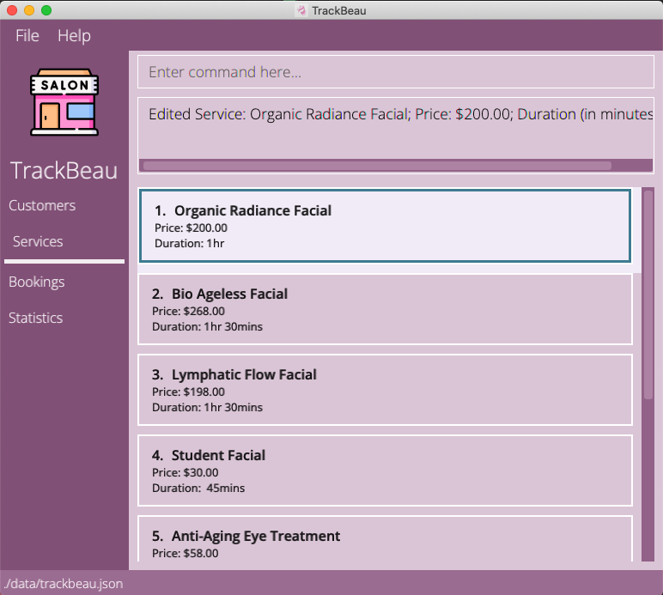Select the Organic Radiance Facial service
663x595 pixels.
click(x=384, y=226)
